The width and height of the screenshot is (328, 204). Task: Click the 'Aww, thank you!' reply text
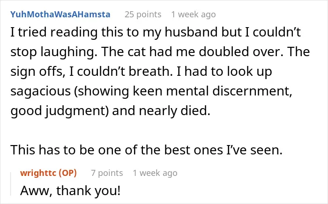[70, 190]
